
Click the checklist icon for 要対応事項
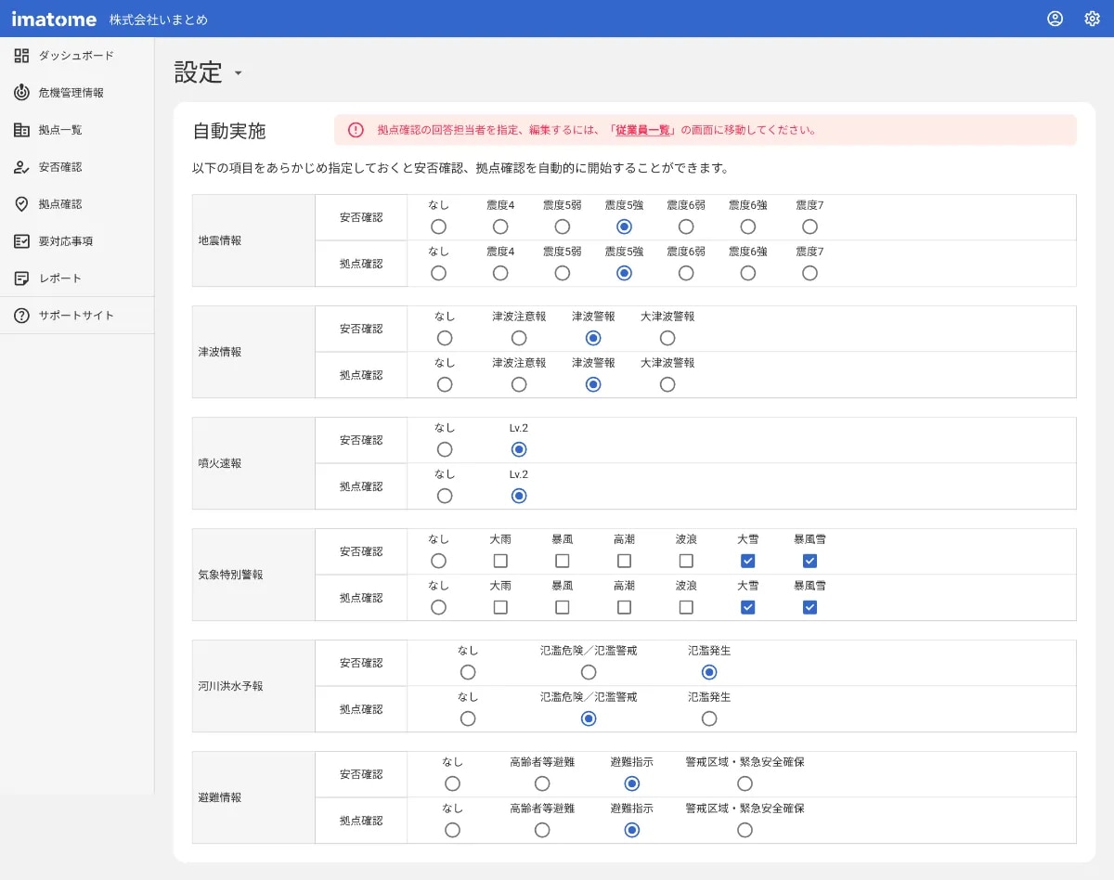click(x=22, y=241)
